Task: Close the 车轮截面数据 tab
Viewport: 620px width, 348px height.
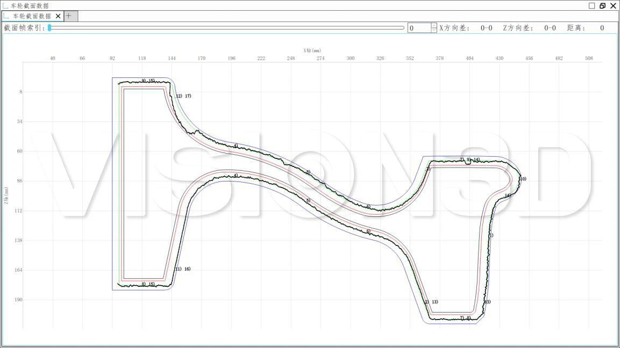Action: (58, 16)
